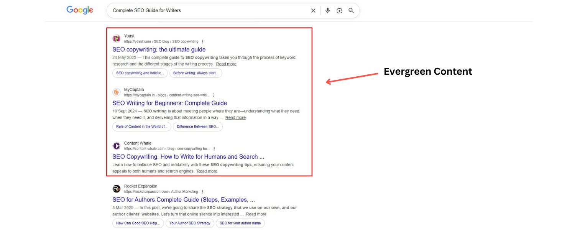Open more options for Content Whale result
Screen dimensions: 575x230
214,149
